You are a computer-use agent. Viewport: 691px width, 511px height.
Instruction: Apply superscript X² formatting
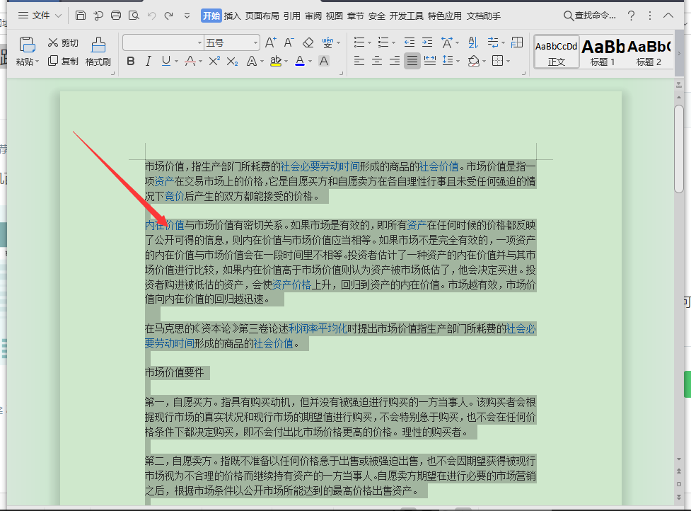[x=214, y=61]
